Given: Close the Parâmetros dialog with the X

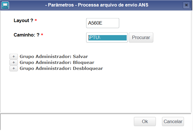Looking at the screenshot, I should [x=186, y=5].
